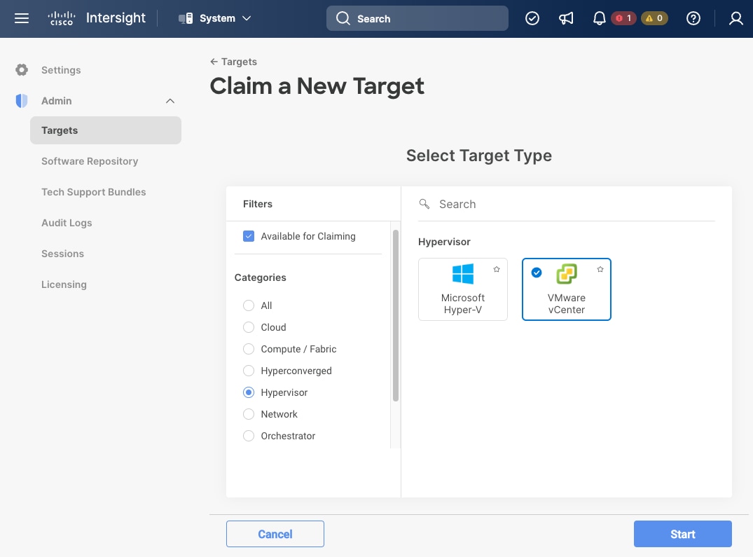This screenshot has height=557, width=753.
Task: Open the user profile icon
Action: [x=735, y=18]
